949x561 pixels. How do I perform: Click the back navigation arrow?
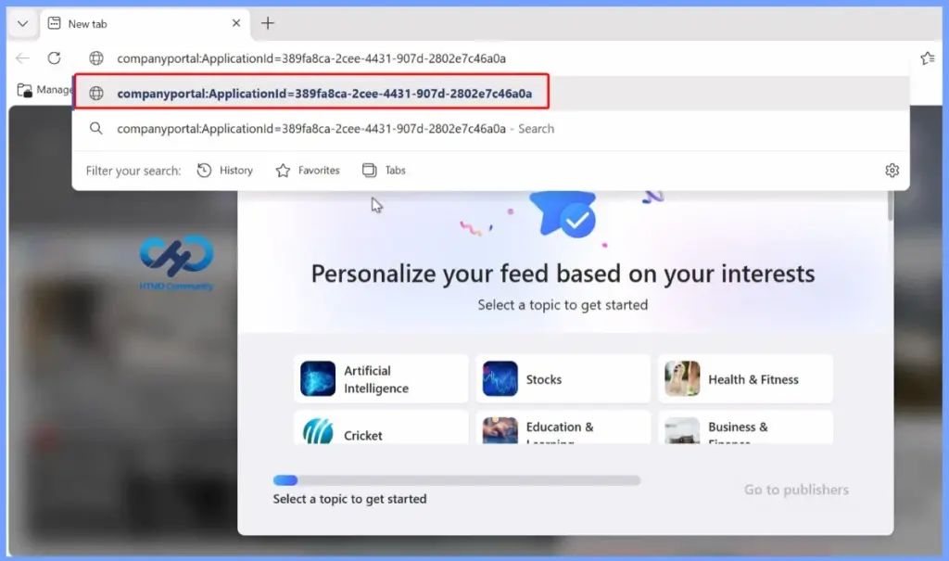[x=22, y=58]
